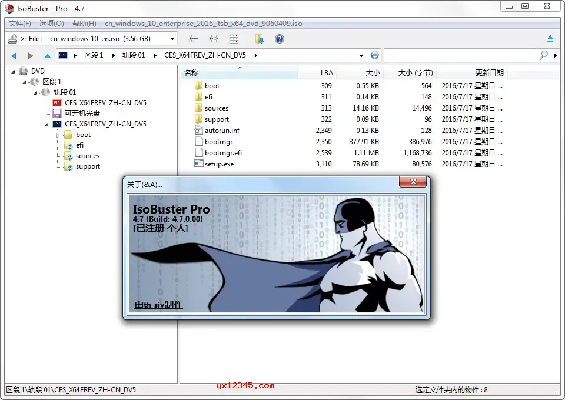Click the red ISO icon in tree
The width and height of the screenshot is (565, 400).
(x=56, y=103)
